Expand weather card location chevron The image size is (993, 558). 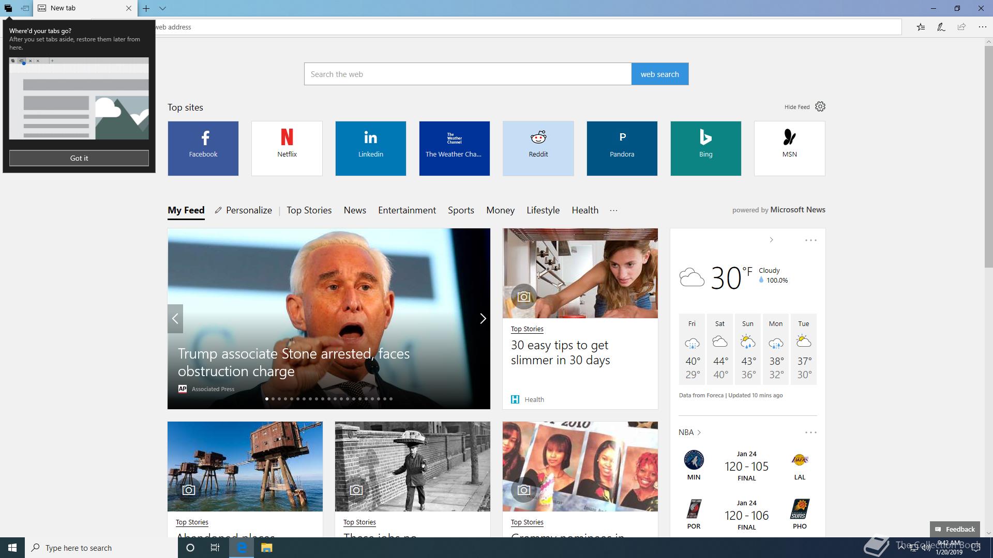(771, 240)
